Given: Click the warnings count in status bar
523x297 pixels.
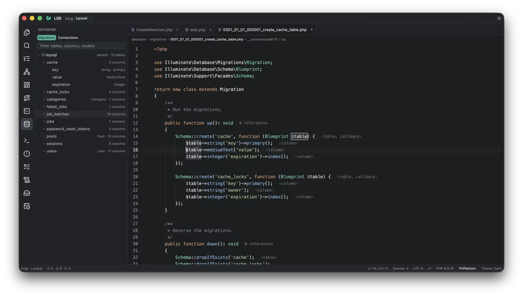Looking at the screenshot, I should [59, 269].
